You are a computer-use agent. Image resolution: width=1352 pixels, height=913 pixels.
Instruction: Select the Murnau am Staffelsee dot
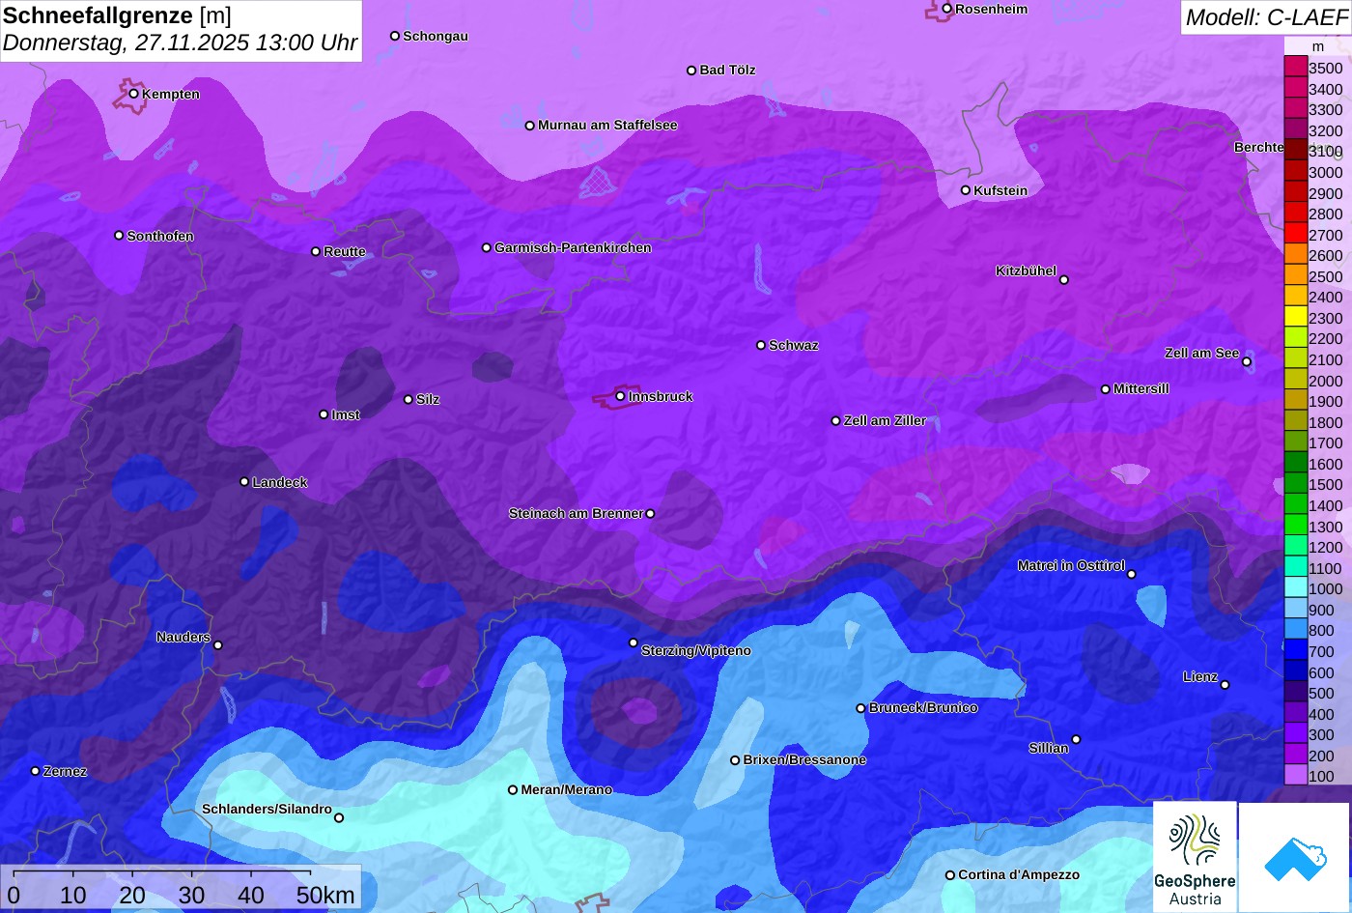[530, 126]
